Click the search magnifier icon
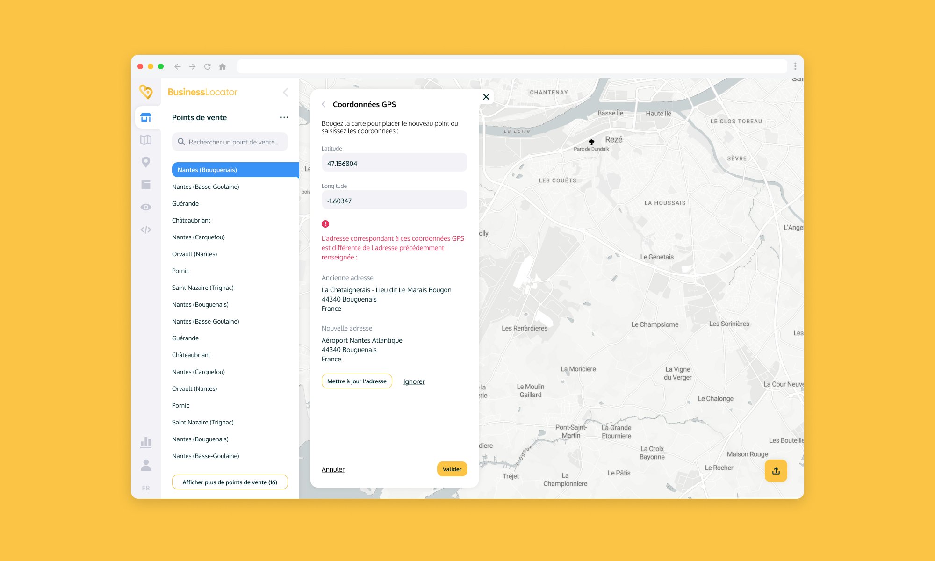The image size is (935, 561). [181, 142]
